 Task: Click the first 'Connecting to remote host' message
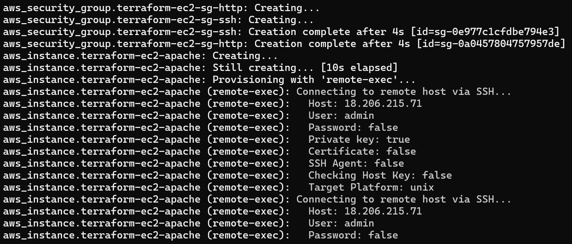point(403,92)
